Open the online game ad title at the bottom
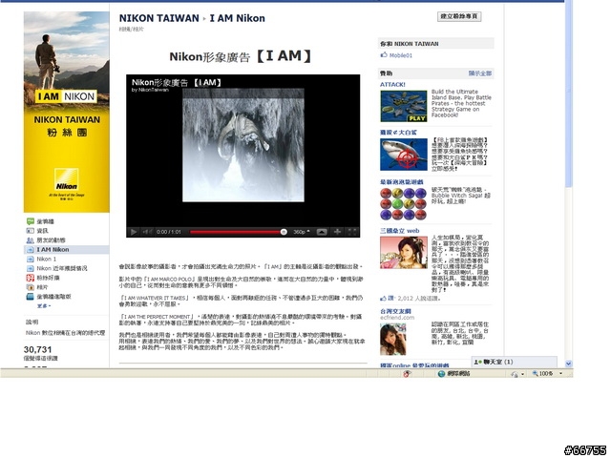611x458 pixels. [414, 365]
